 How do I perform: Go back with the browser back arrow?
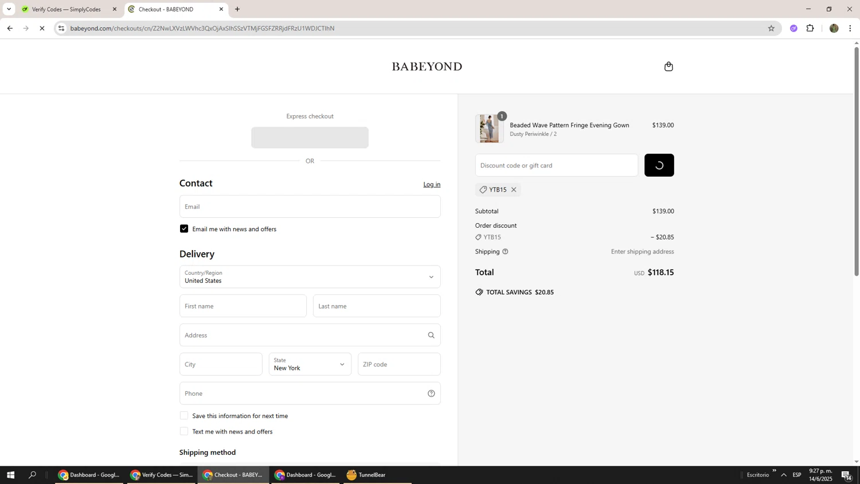(10, 28)
